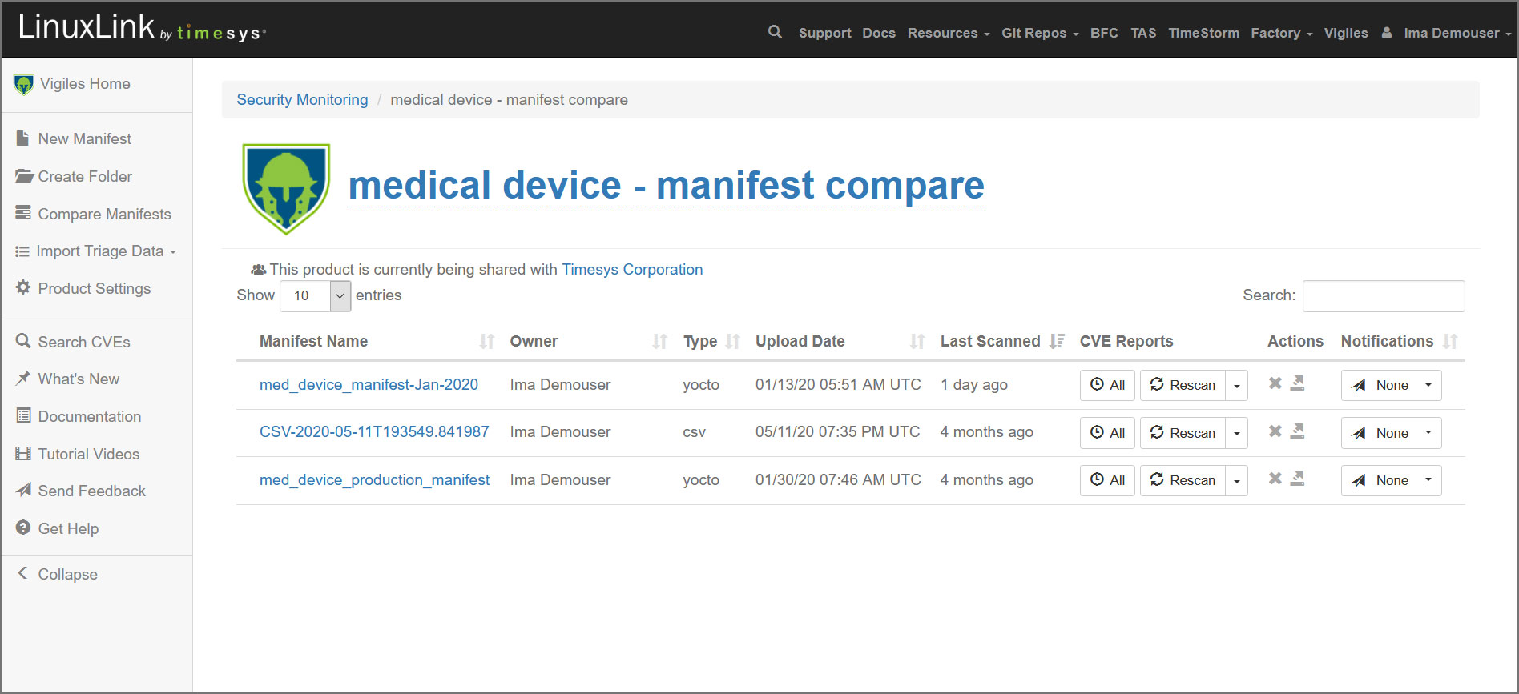
Task: Expand the Resources menu in header
Action: coord(948,33)
